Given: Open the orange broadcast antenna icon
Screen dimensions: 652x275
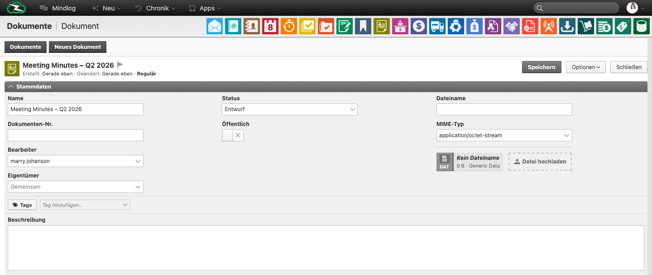Looking at the screenshot, I should [x=549, y=26].
